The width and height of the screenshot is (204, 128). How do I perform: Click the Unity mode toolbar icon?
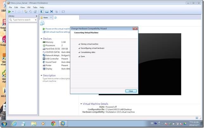56,12
